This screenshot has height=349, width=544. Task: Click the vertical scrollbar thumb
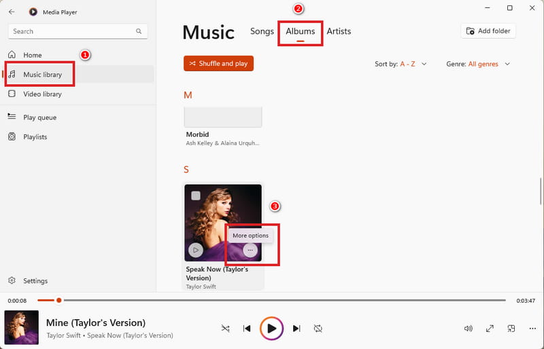coord(541,191)
